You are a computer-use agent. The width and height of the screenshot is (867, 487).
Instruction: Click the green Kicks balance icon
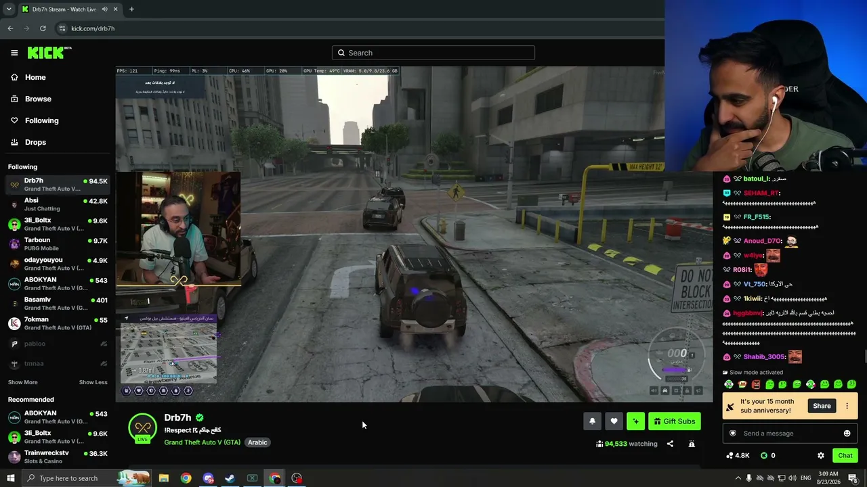764,455
